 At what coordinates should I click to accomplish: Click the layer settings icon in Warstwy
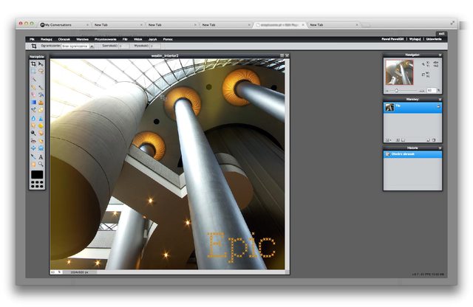point(388,140)
